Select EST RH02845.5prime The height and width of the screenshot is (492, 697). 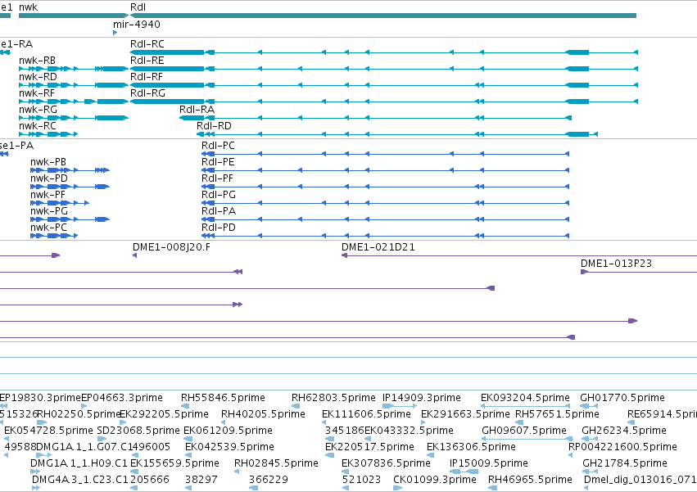(x=276, y=463)
